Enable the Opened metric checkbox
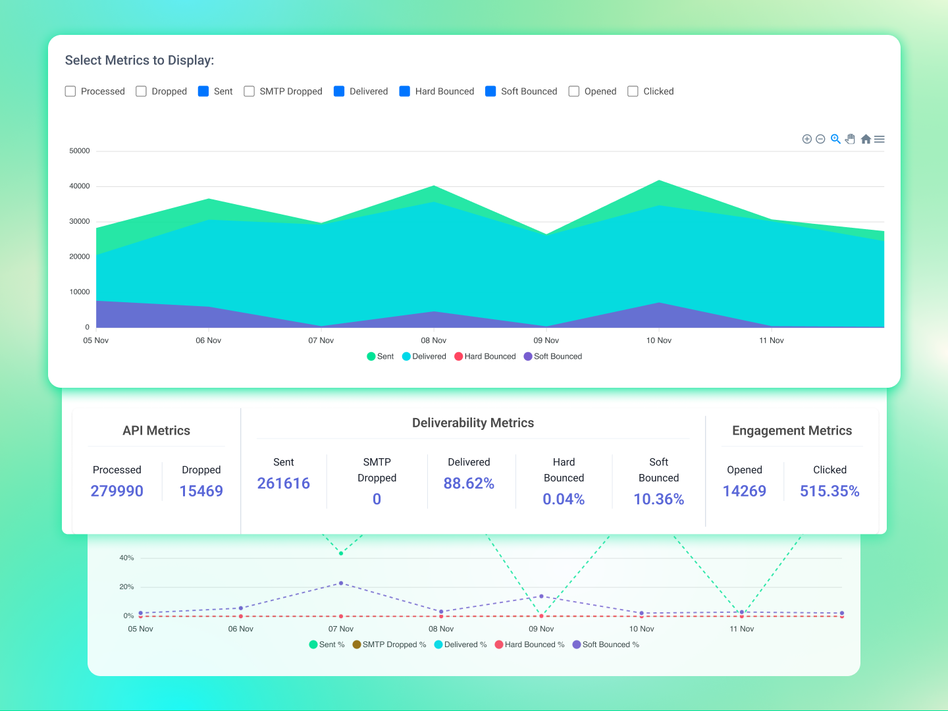948x711 pixels. tap(574, 92)
